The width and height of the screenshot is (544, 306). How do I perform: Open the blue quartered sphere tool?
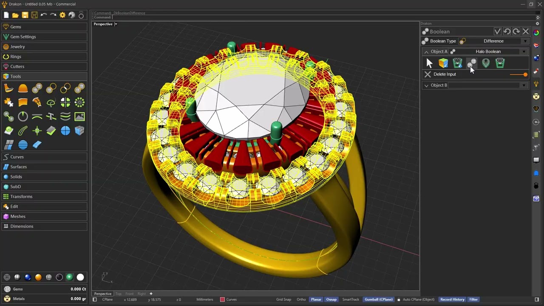[x=65, y=130]
